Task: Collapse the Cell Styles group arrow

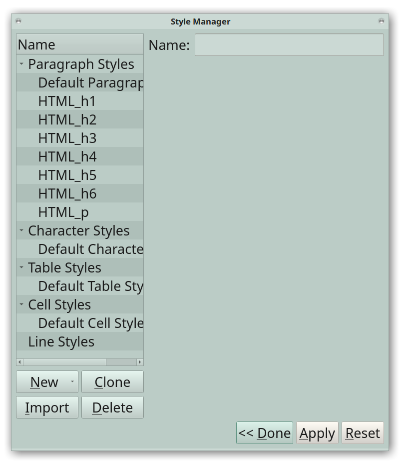Action: point(21,304)
